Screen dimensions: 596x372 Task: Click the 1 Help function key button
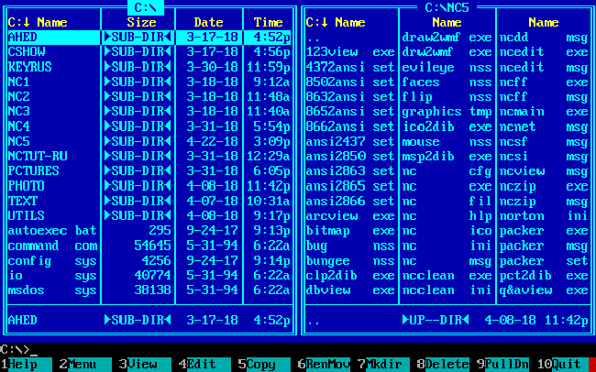click(27, 365)
